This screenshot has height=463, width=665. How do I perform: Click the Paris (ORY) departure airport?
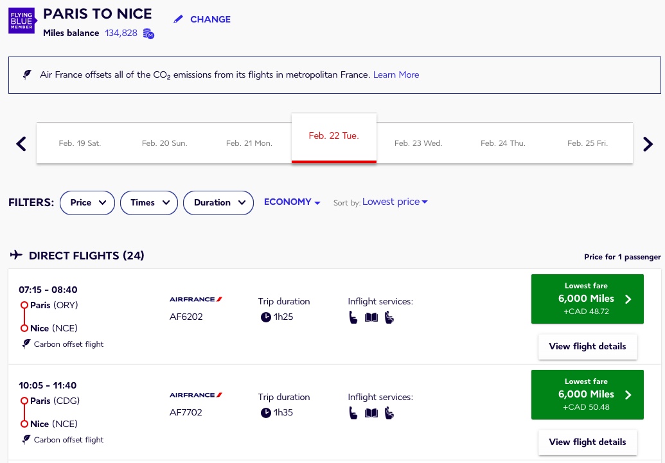click(54, 305)
